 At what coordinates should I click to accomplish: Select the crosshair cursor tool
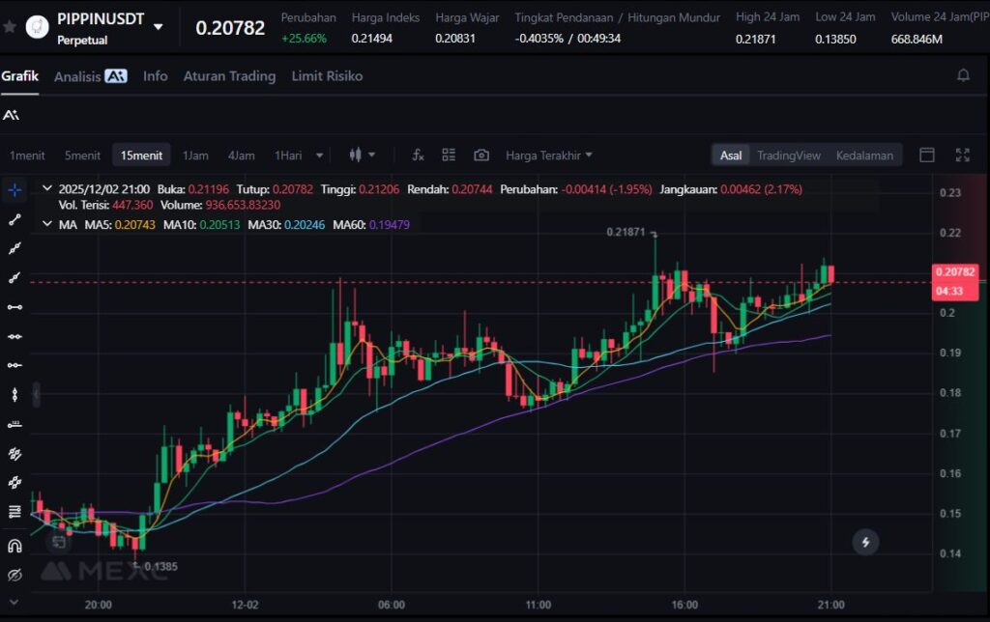(x=15, y=190)
